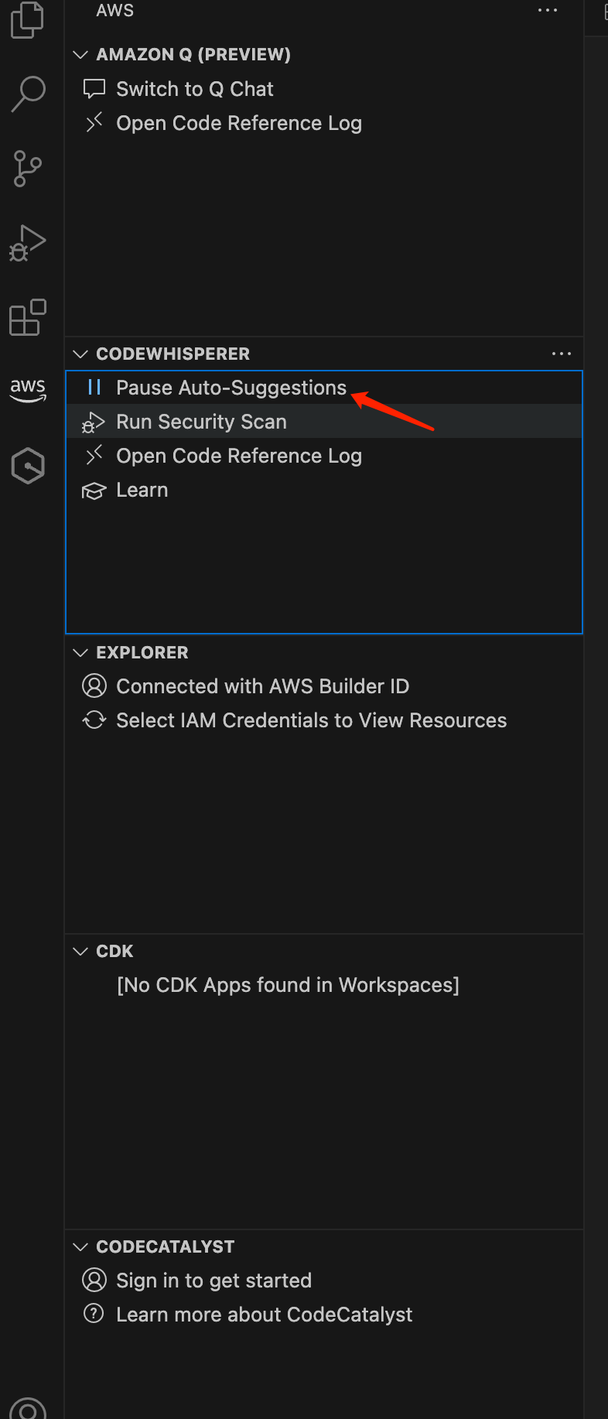Collapse the CodeWhisperer section chevron

[x=80, y=354]
